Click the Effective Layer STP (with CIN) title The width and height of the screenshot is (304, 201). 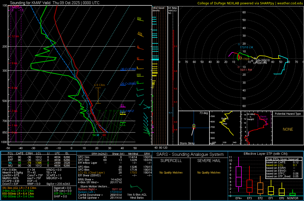265,154
